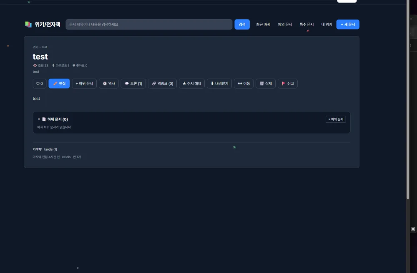This screenshot has height=273, width=417.
Task: Click the 마지막 편집 4시간 전 line
Action: [x=57, y=157]
